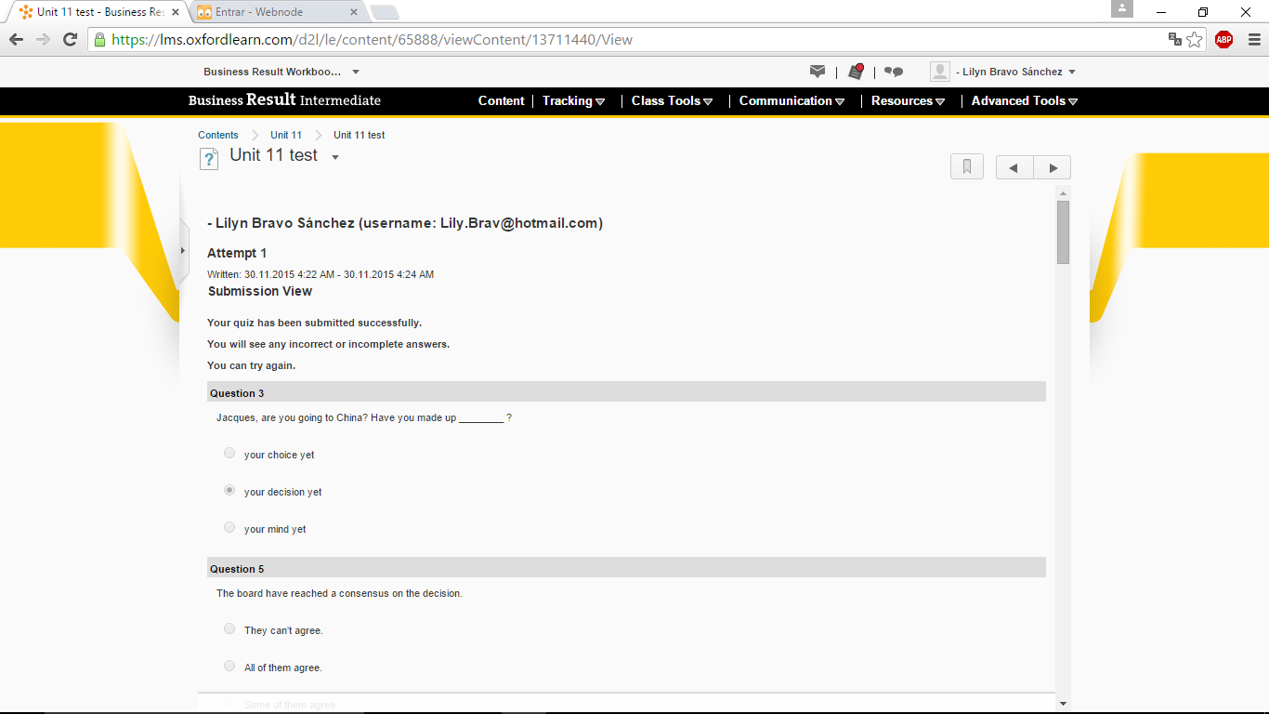
Task: Click the Contents breadcrumb link
Action: tap(218, 135)
